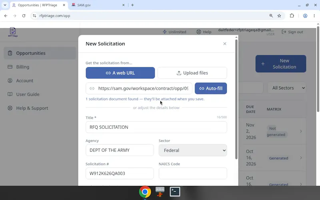The height and width of the screenshot is (200, 320).
Task: Open the terminal icon in the taskbar
Action: click(175, 192)
